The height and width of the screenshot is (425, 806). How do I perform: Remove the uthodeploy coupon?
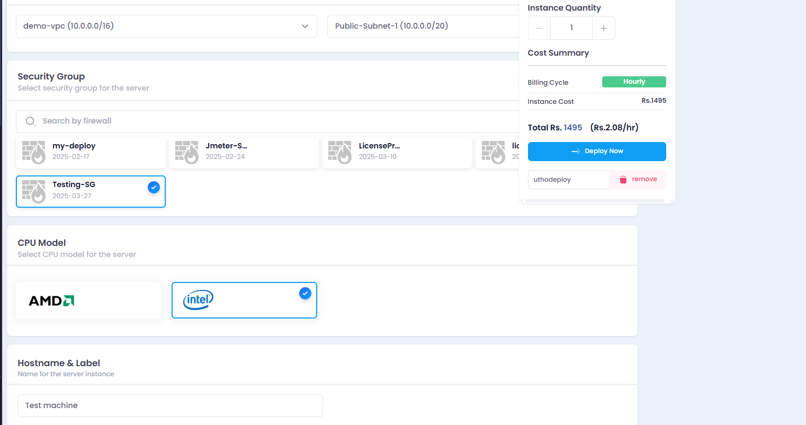[x=638, y=180]
